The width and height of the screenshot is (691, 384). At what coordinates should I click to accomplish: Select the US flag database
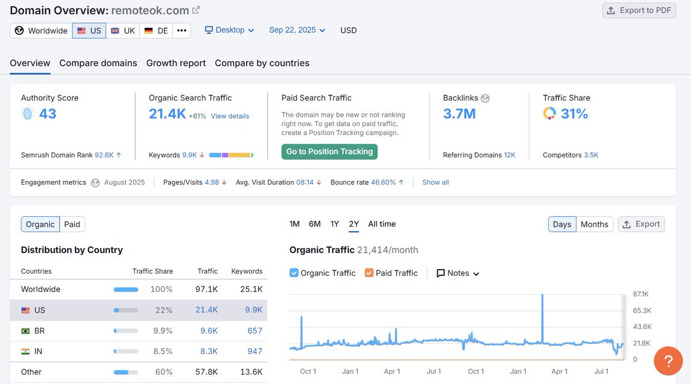(x=89, y=30)
